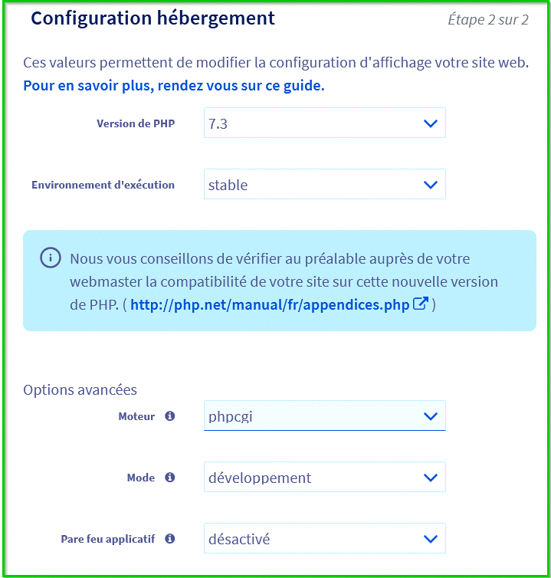Open the Pare feu applicatif dropdown showing désactivé

click(314, 539)
